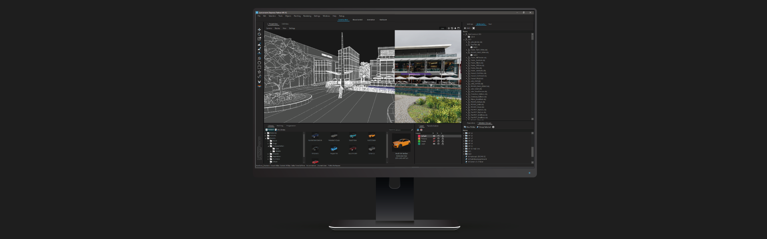Click the blue add-layer icon in Layer panel
This screenshot has width=767, height=239.
tap(418, 130)
